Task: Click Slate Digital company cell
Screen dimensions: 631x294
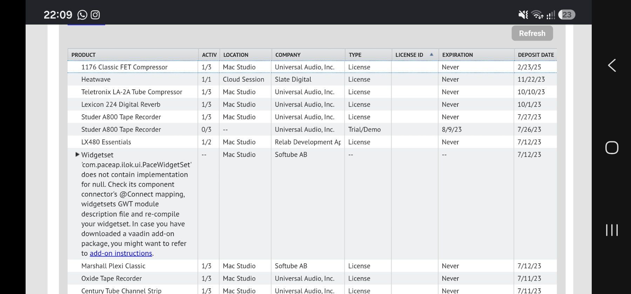Action: pos(293,80)
